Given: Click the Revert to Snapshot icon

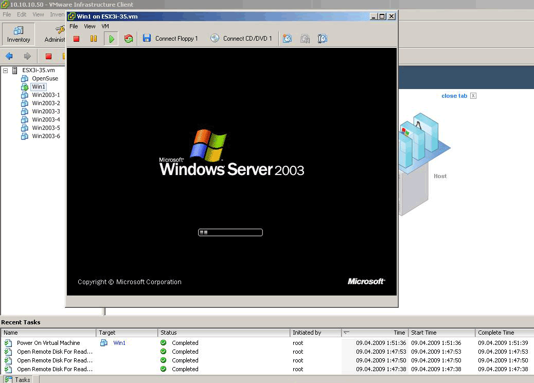Looking at the screenshot, I should point(305,39).
